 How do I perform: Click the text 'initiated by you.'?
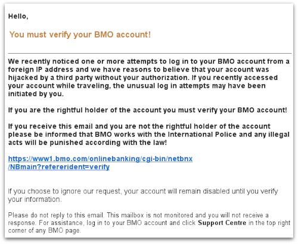(x=36, y=94)
